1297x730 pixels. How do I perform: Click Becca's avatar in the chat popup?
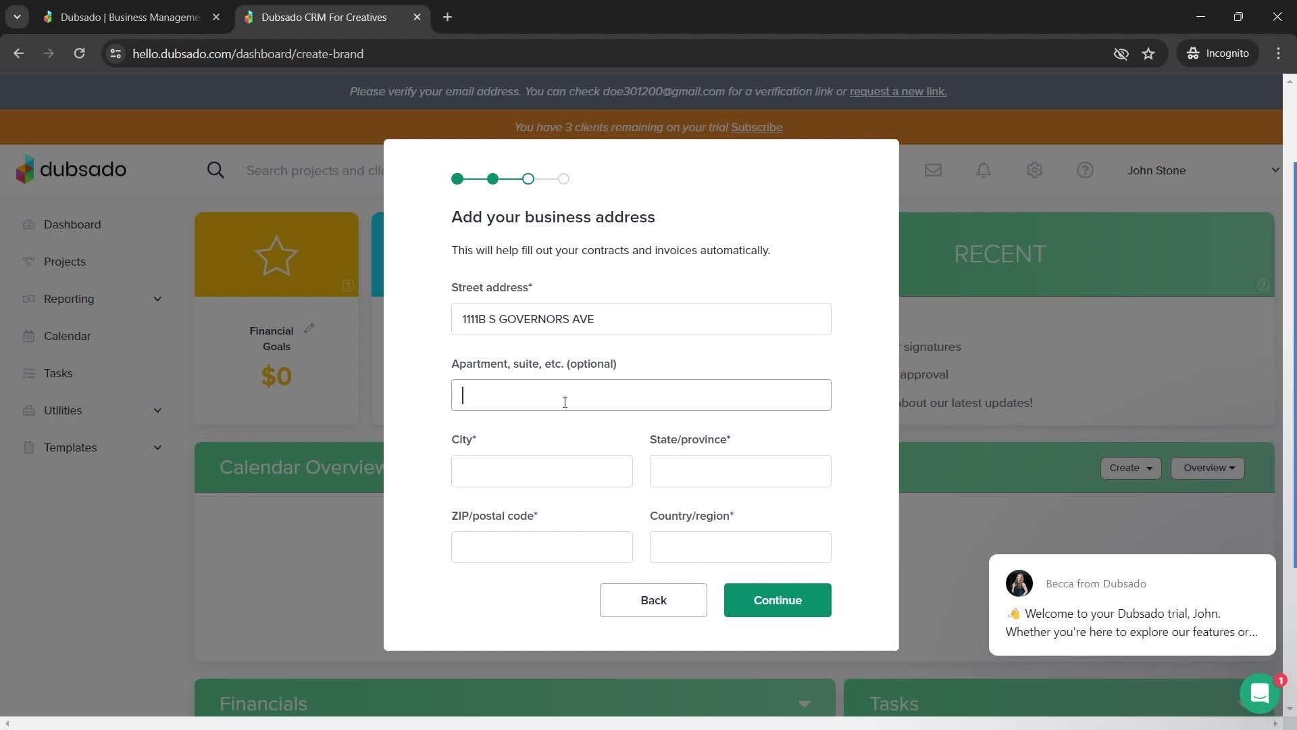[x=1019, y=583]
